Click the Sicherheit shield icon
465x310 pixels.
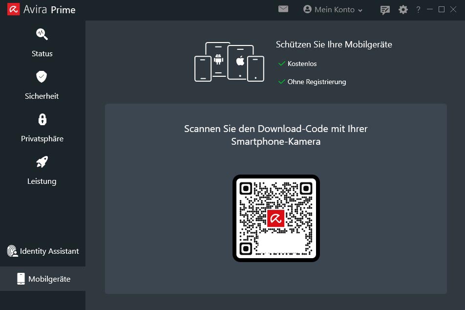(x=42, y=77)
